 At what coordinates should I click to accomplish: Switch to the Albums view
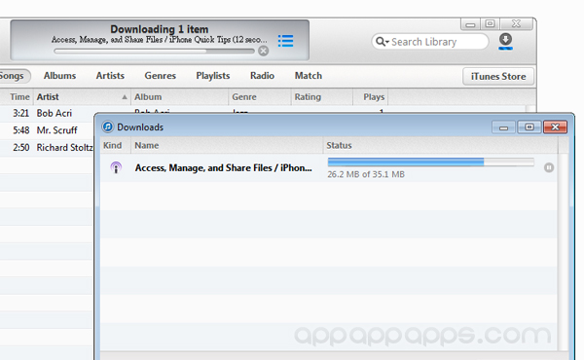(x=59, y=76)
